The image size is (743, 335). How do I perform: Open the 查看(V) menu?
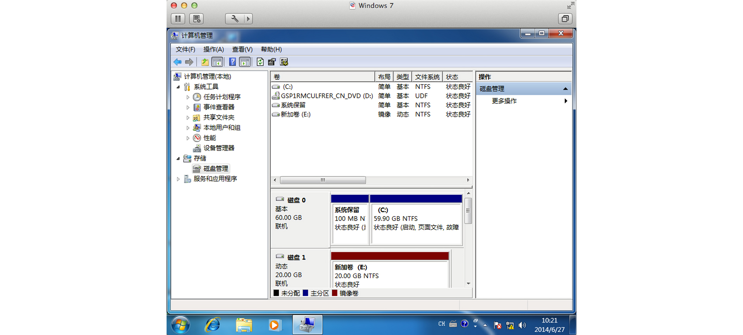tap(242, 50)
